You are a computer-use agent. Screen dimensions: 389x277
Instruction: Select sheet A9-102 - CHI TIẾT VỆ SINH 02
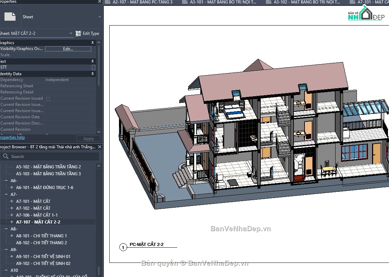[43, 263]
